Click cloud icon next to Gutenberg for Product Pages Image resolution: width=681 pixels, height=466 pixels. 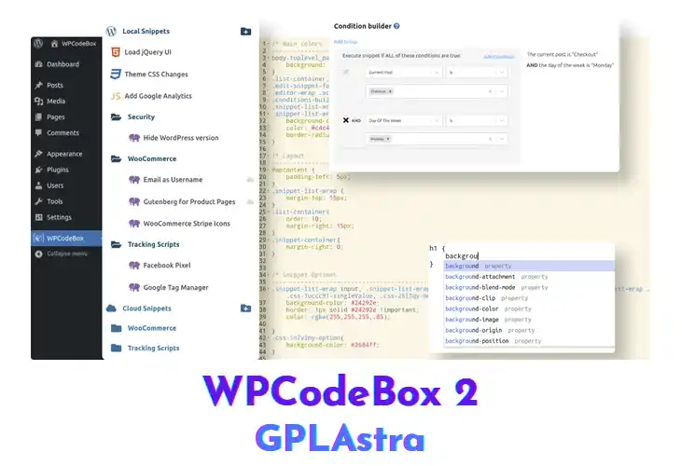point(250,201)
